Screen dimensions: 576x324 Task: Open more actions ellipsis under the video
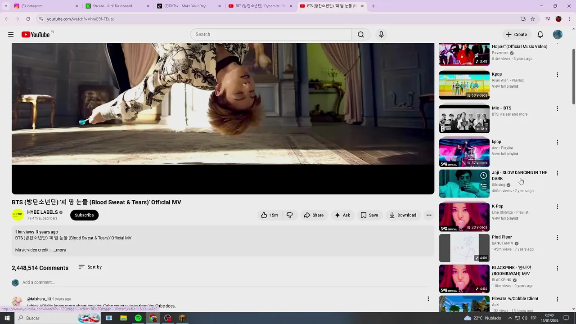429,215
